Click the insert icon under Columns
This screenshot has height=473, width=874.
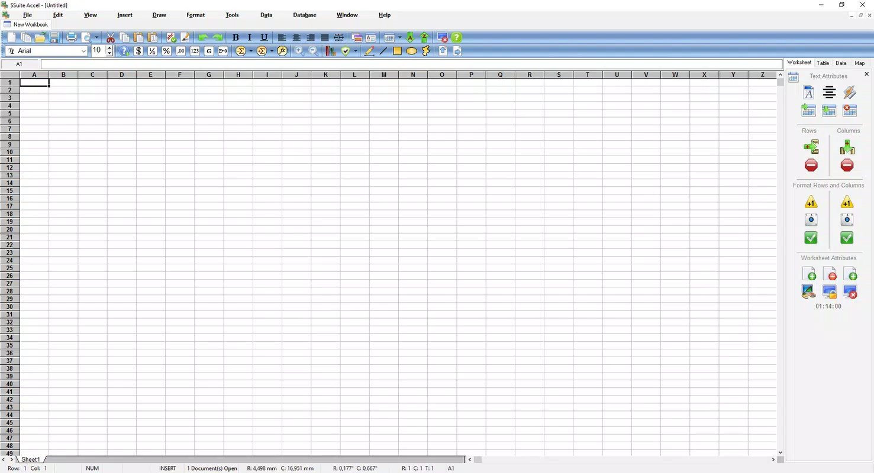tap(847, 147)
